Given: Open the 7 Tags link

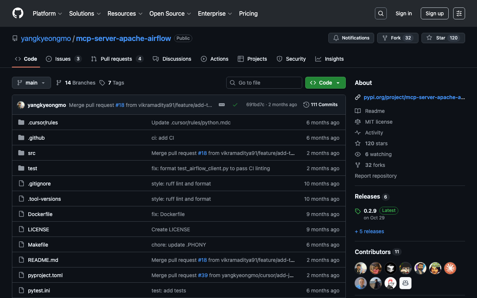Looking at the screenshot, I should pyautogui.click(x=112, y=83).
